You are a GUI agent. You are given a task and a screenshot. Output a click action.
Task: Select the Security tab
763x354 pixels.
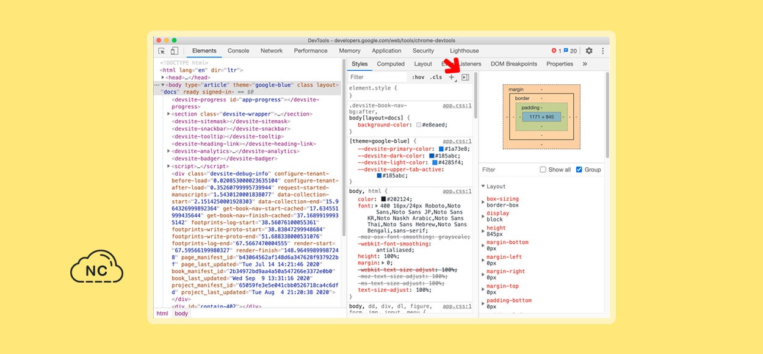(423, 51)
